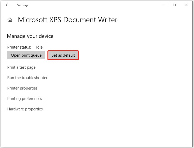Click the back arrow in the title bar

[x=7, y=5]
